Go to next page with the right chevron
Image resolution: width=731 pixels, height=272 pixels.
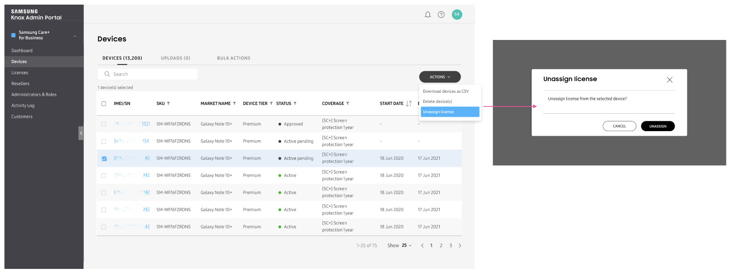460,245
